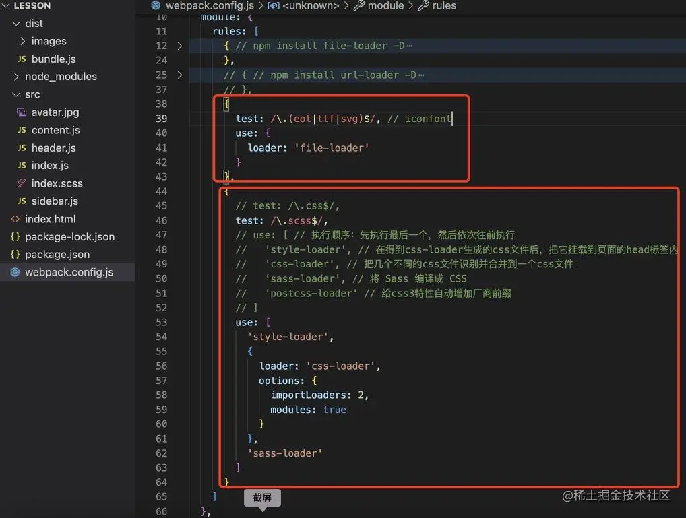Open avatar.jpg in the src folder
The height and width of the screenshot is (518, 686).
pyautogui.click(x=55, y=112)
